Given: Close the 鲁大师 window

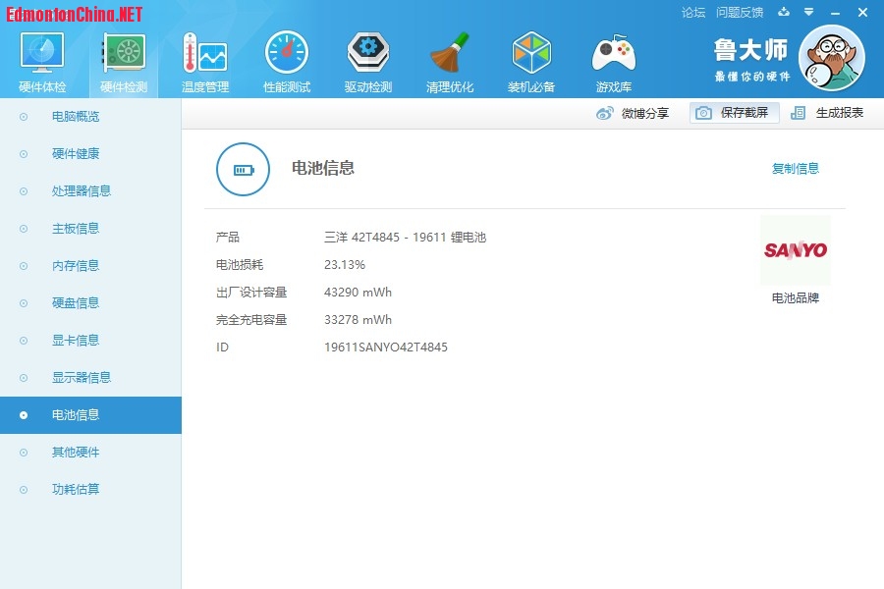Looking at the screenshot, I should coord(862,12).
